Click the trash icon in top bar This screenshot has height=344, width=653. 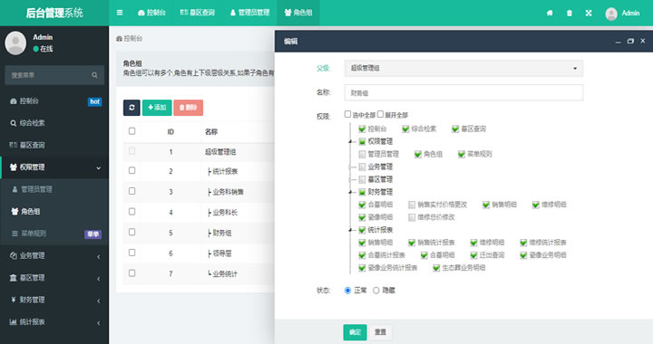click(570, 13)
